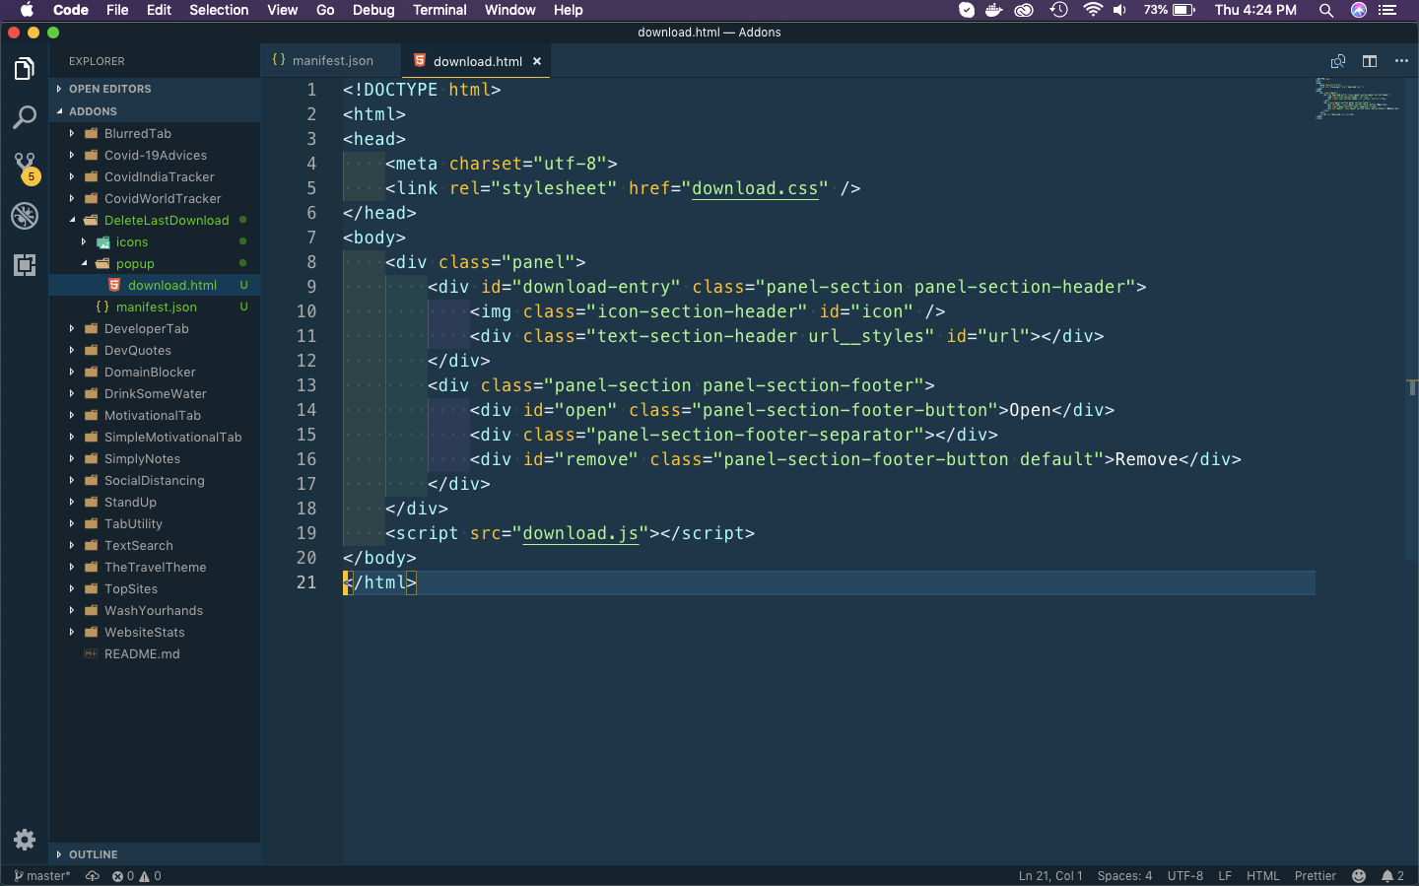Open the Go menu
This screenshot has height=886, width=1419.
click(x=325, y=10)
